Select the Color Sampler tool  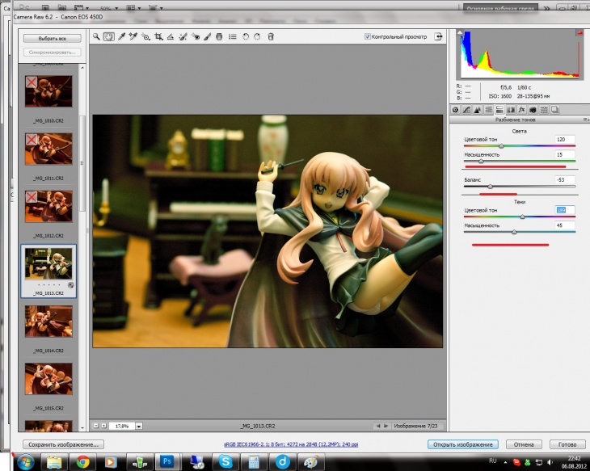[x=133, y=36]
